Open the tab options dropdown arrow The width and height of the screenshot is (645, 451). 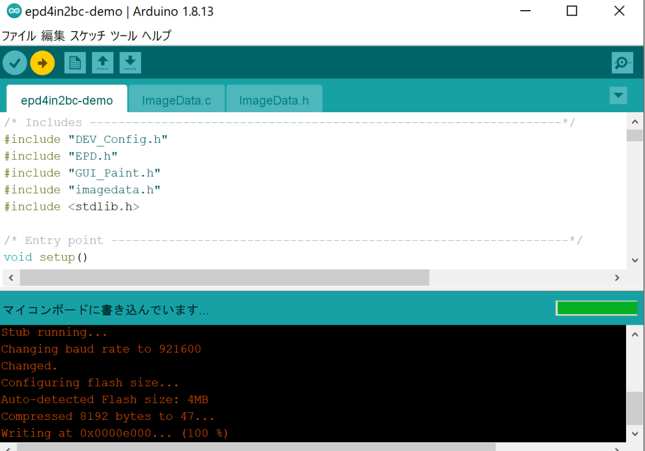click(618, 96)
